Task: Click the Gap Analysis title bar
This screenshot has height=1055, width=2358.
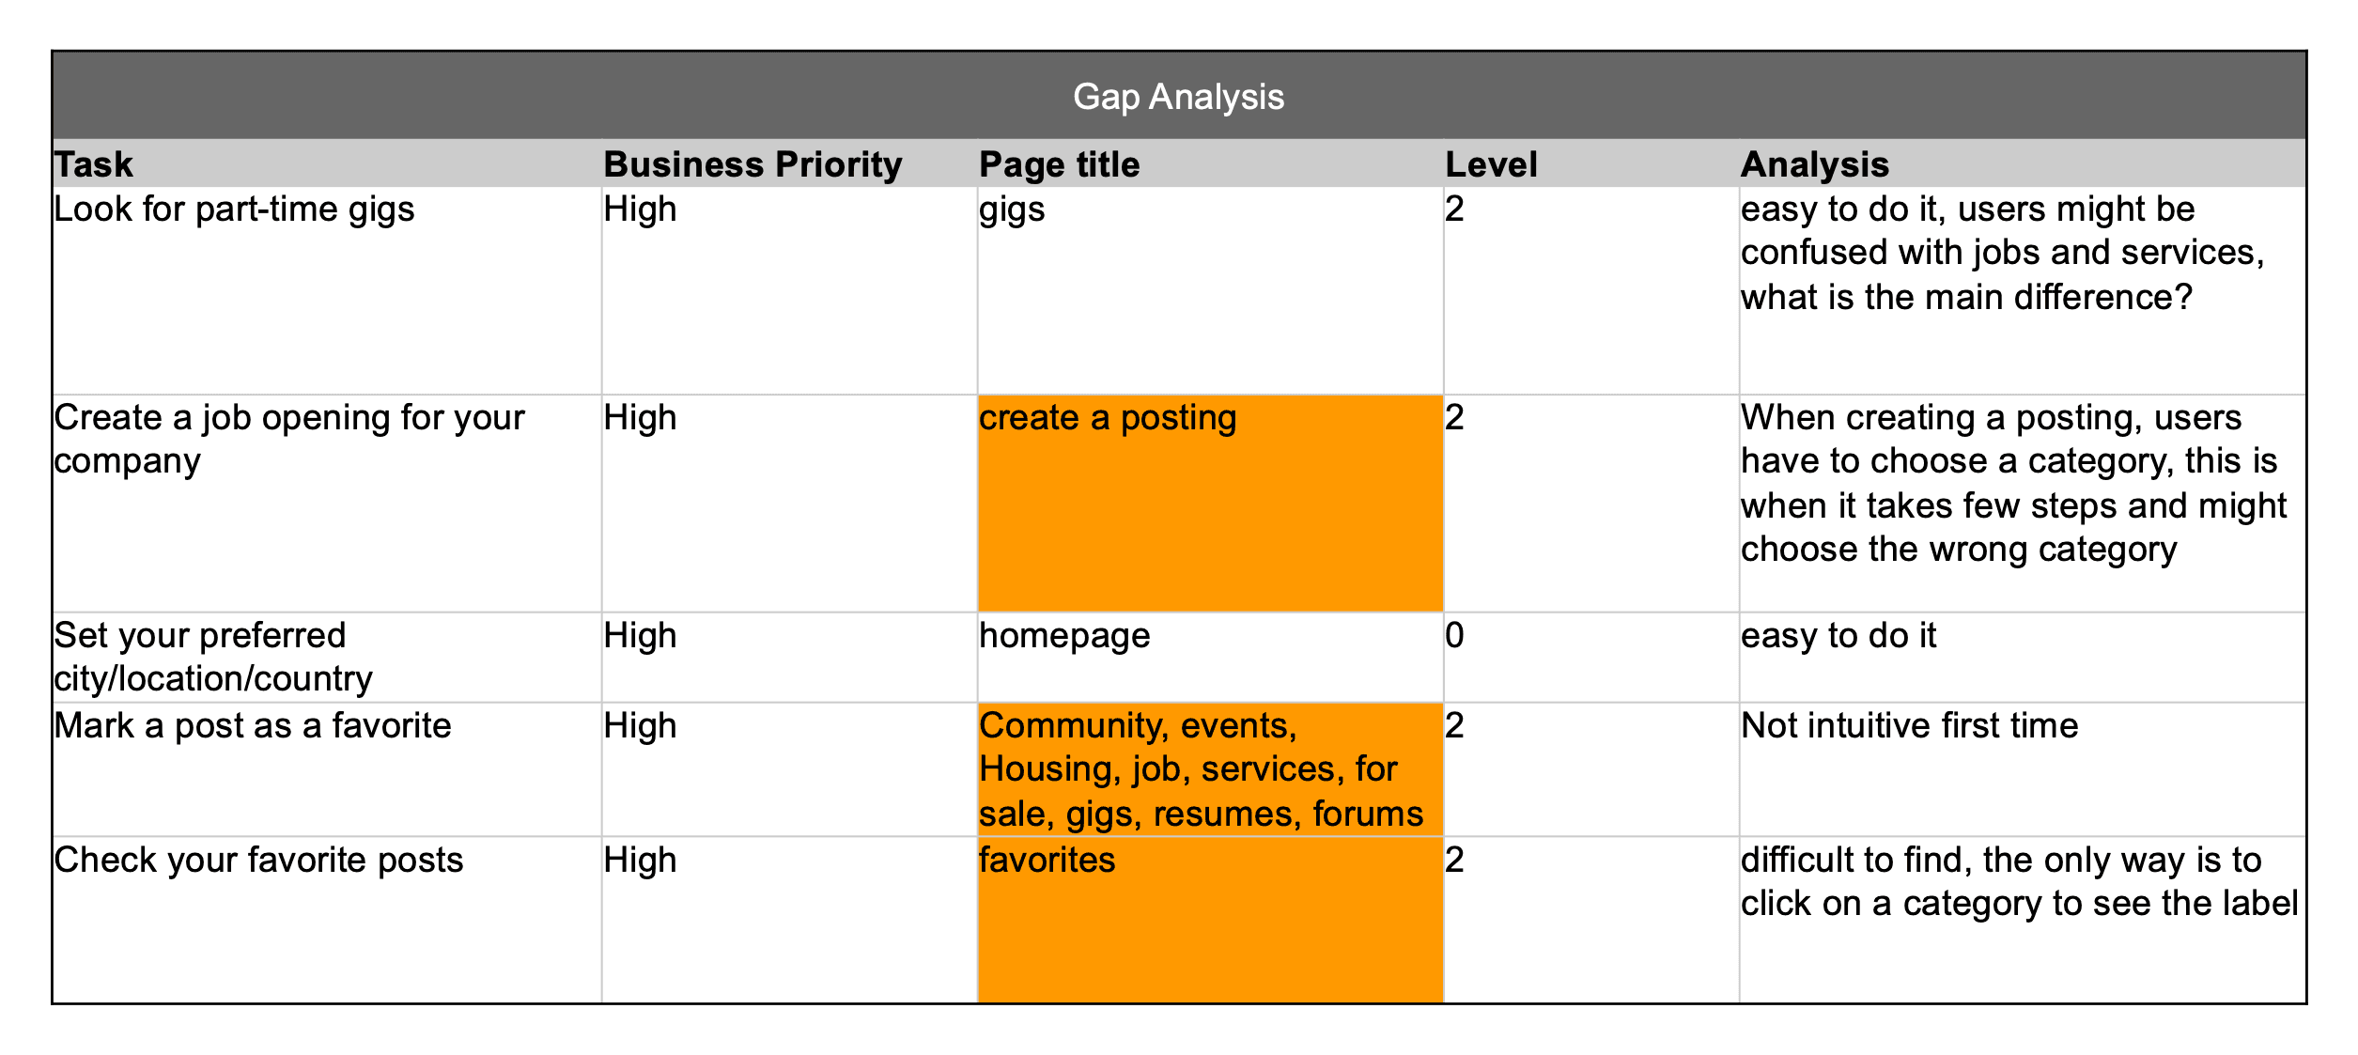Action: pyautogui.click(x=1178, y=97)
